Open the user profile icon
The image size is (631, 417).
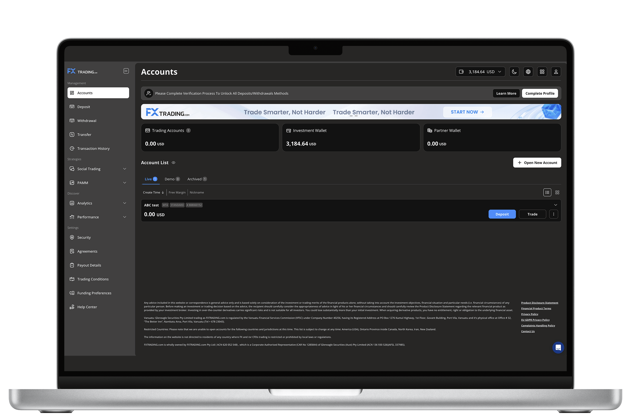pyautogui.click(x=556, y=72)
